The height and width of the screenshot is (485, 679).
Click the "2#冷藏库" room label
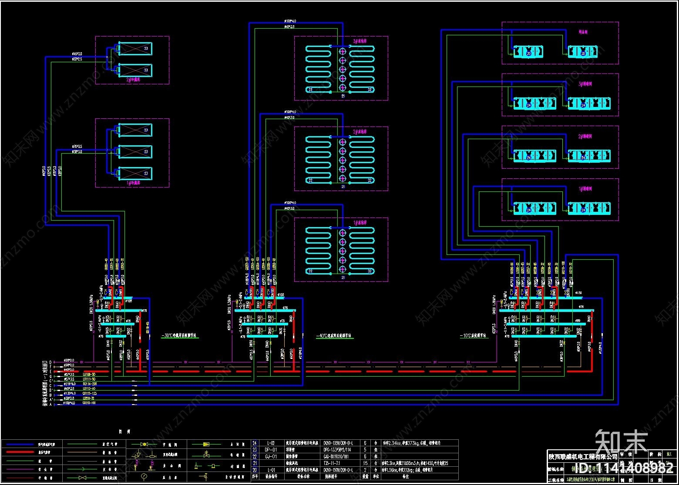133,80
